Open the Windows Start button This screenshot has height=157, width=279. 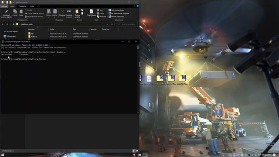[3, 155]
